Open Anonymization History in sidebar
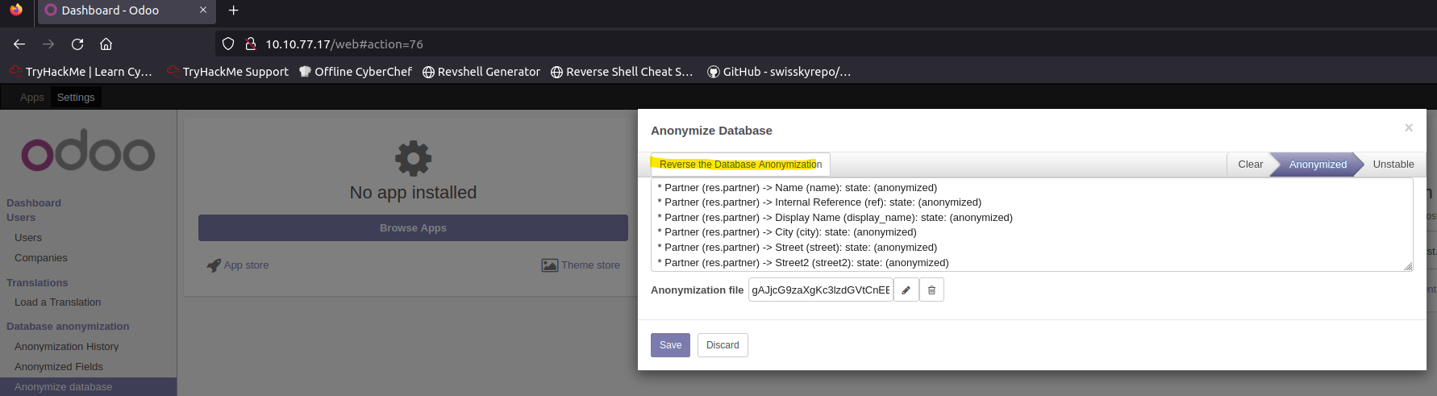 [66, 347]
